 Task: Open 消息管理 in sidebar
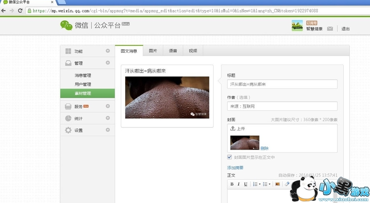pos(83,75)
